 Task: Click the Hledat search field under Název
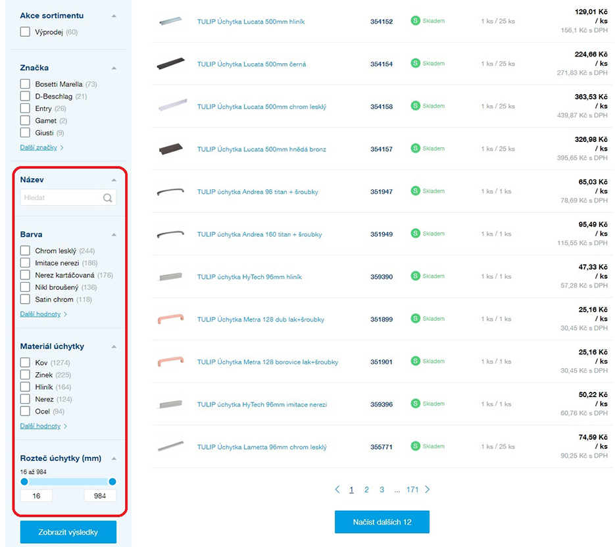61,197
